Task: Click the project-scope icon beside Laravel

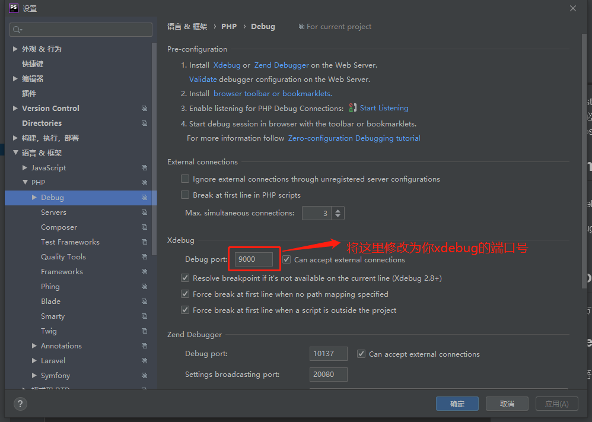Action: (144, 361)
